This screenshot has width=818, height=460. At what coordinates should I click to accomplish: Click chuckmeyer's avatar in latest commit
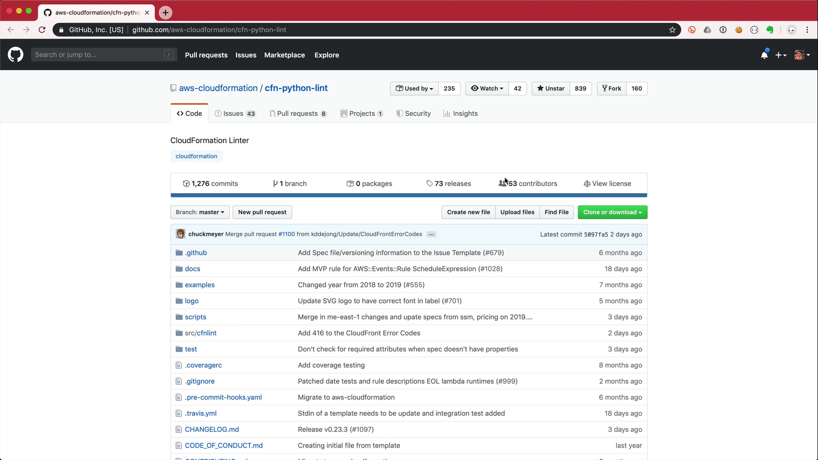point(181,234)
